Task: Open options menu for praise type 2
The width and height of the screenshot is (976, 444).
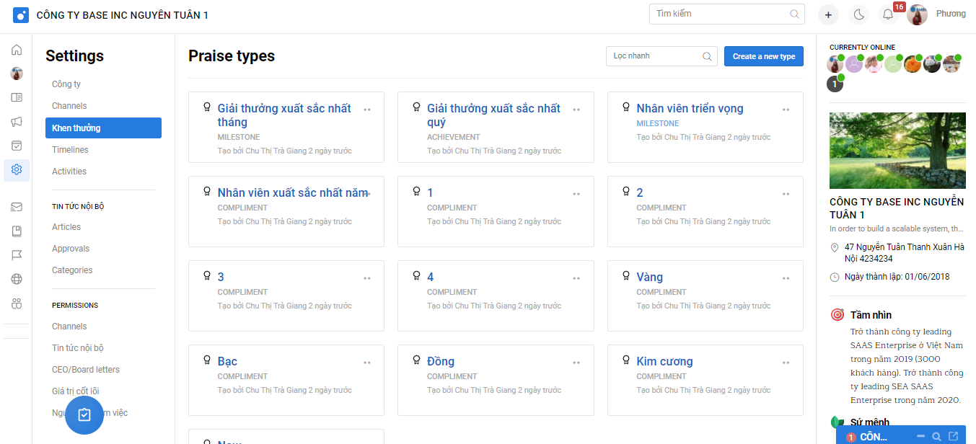Action: [x=786, y=194]
